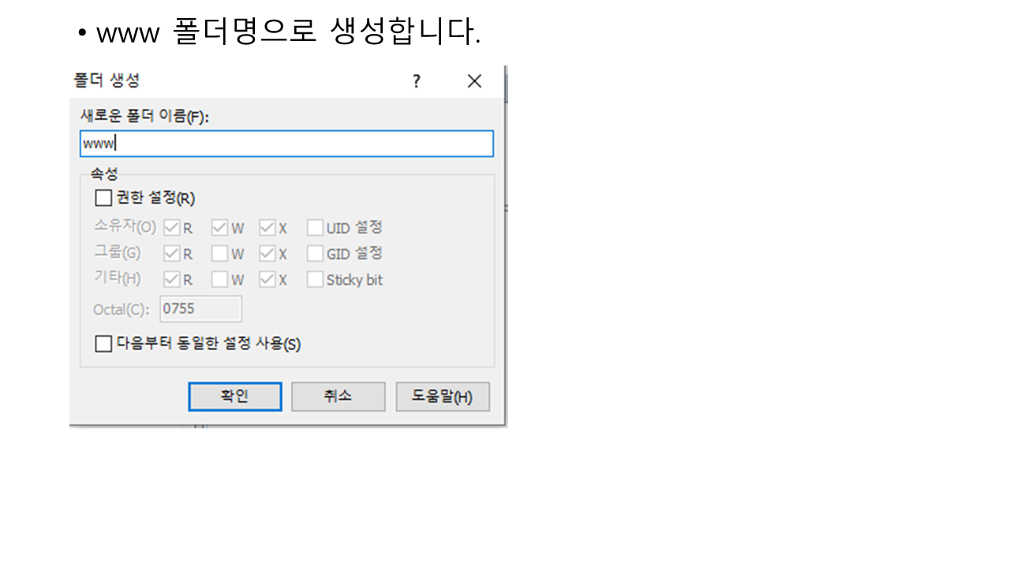
Task: Toggle group write permission checkbox
Action: click(219, 254)
